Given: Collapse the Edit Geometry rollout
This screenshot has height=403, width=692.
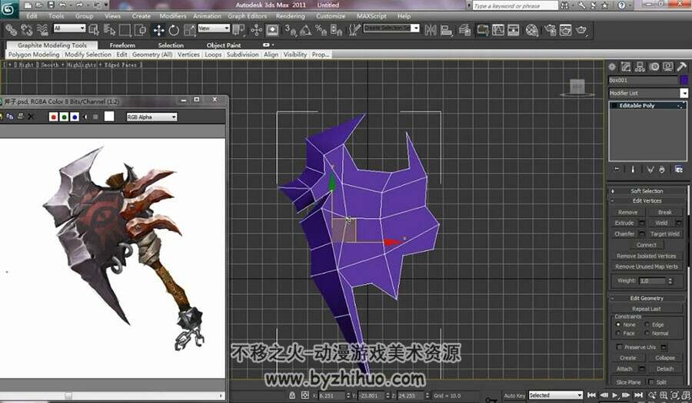Looking at the screenshot, I should 647,298.
